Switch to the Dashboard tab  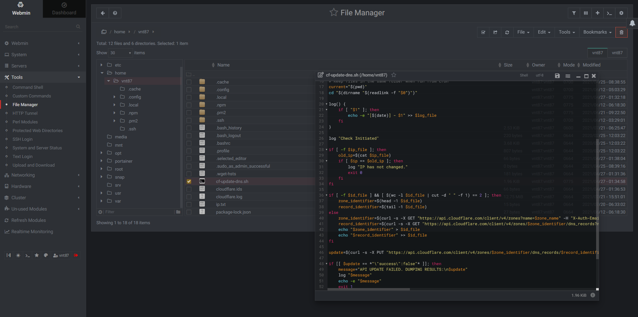(x=64, y=9)
